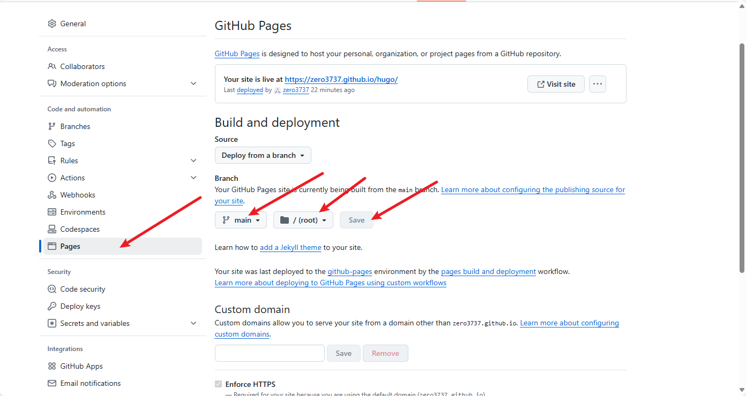Click the Email notifications envelope icon
The height and width of the screenshot is (396, 746).
coord(52,383)
